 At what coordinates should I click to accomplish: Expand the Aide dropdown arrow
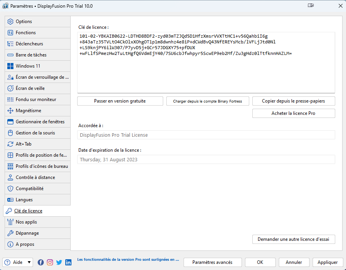[x=29, y=262]
